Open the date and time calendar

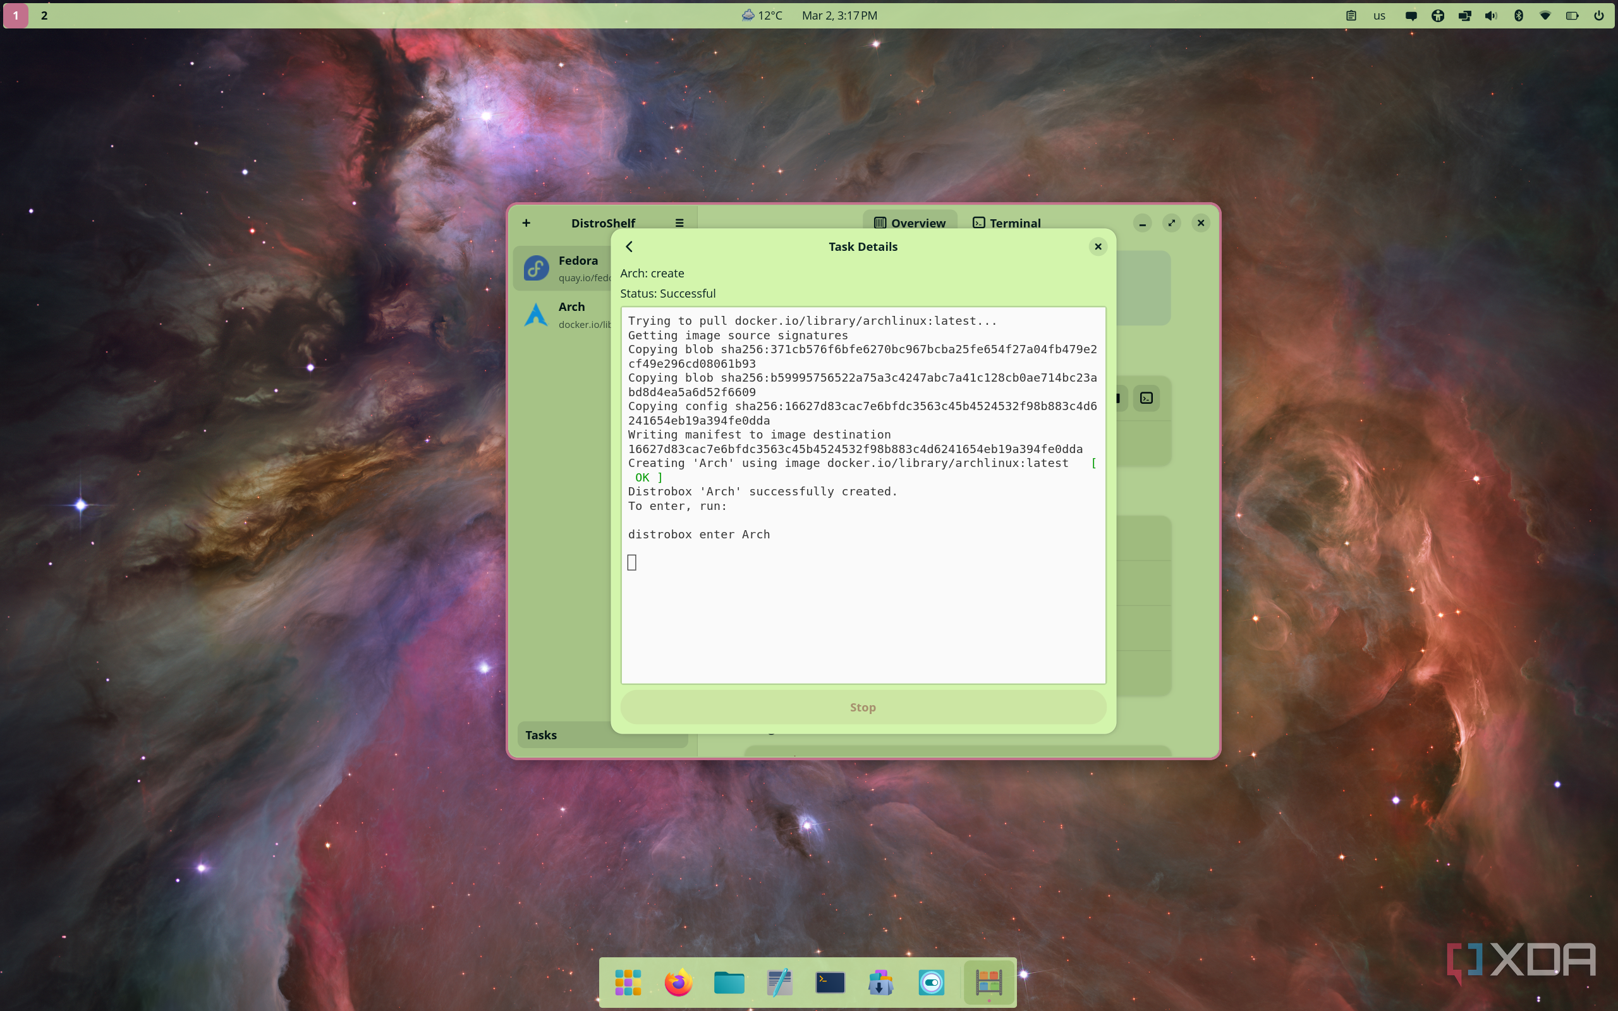pyautogui.click(x=839, y=15)
